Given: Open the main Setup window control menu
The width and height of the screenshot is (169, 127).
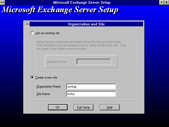Looking at the screenshot, I should (x=2, y=2).
